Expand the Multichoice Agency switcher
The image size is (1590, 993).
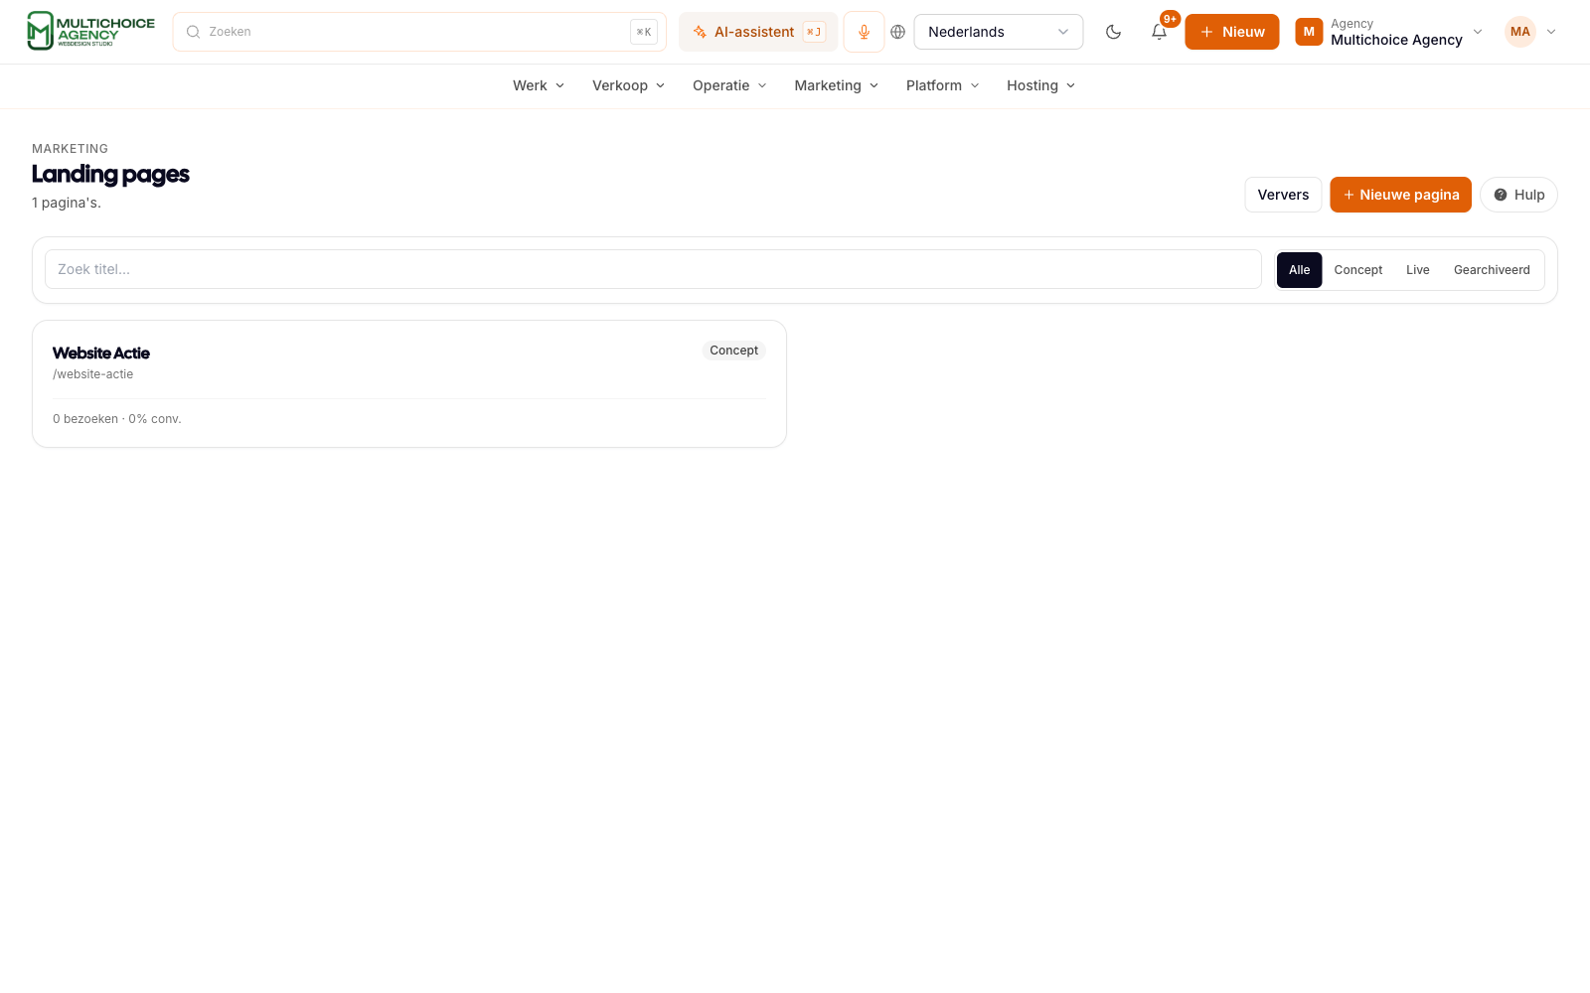coord(1389,32)
